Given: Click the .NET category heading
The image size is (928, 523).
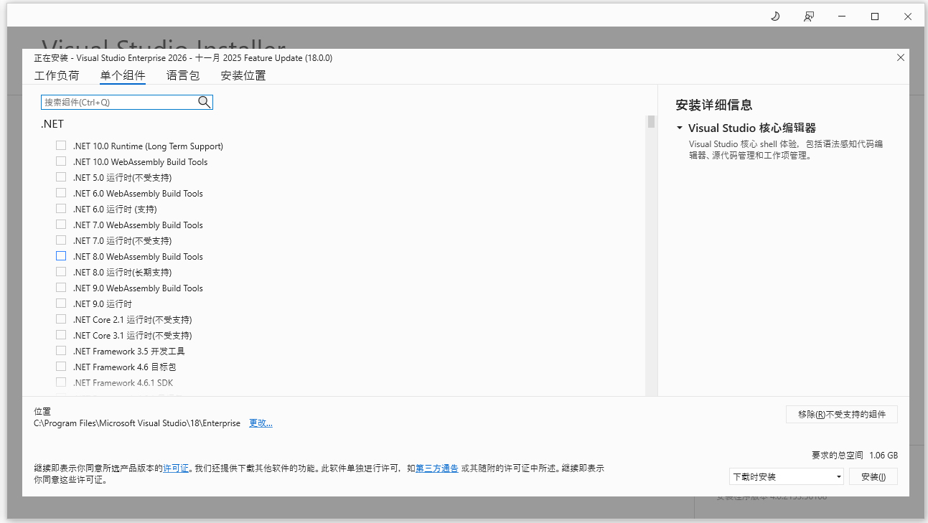Looking at the screenshot, I should pyautogui.click(x=52, y=124).
